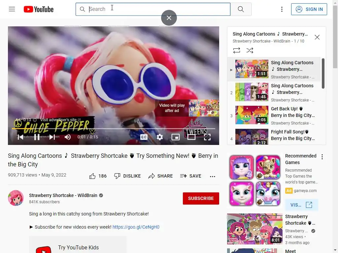Pause the video
This screenshot has height=253, width=338.
point(37,137)
